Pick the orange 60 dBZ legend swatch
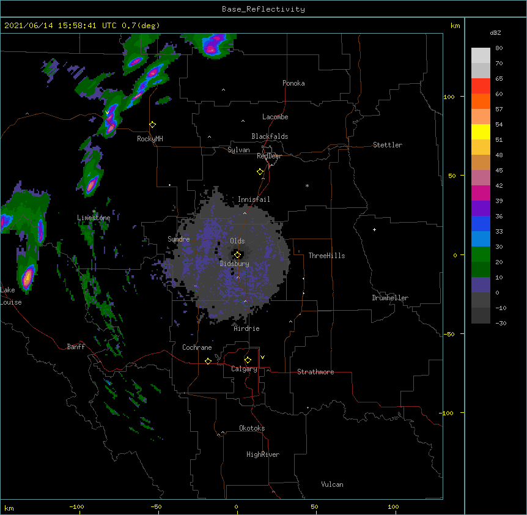This screenshot has height=515, width=527. click(x=481, y=101)
